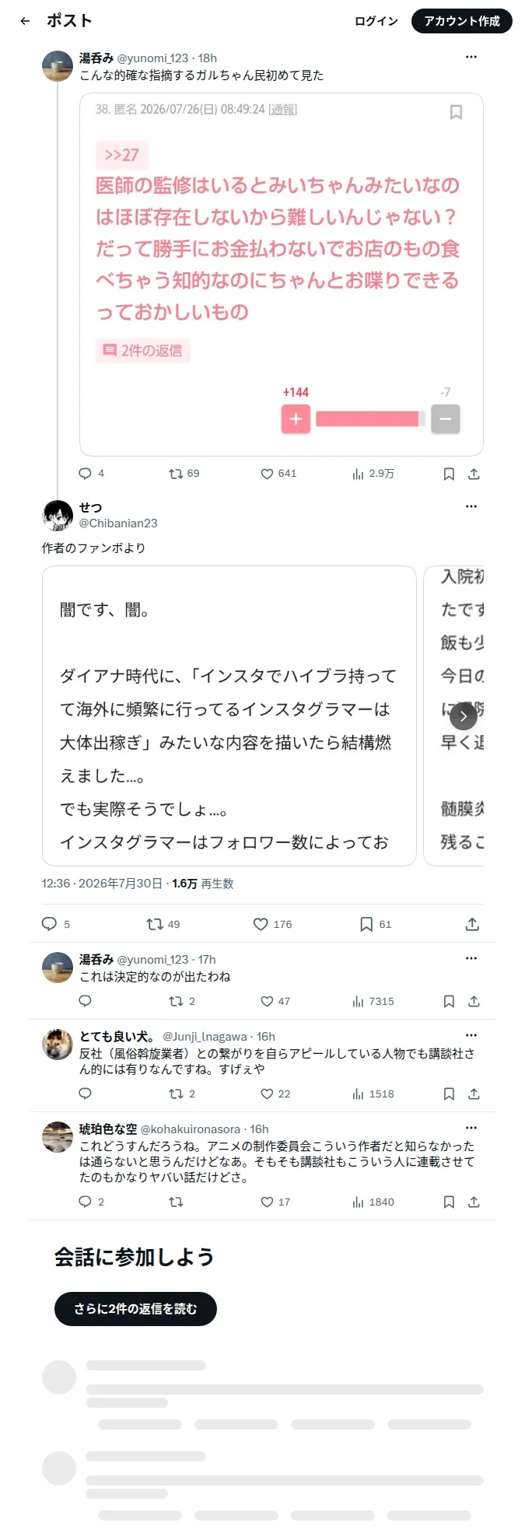Open the @Chibanian23 profile handle
The image size is (525, 1533).
tap(118, 523)
